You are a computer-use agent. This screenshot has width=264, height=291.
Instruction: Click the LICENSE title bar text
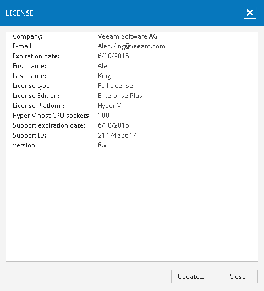(19, 13)
